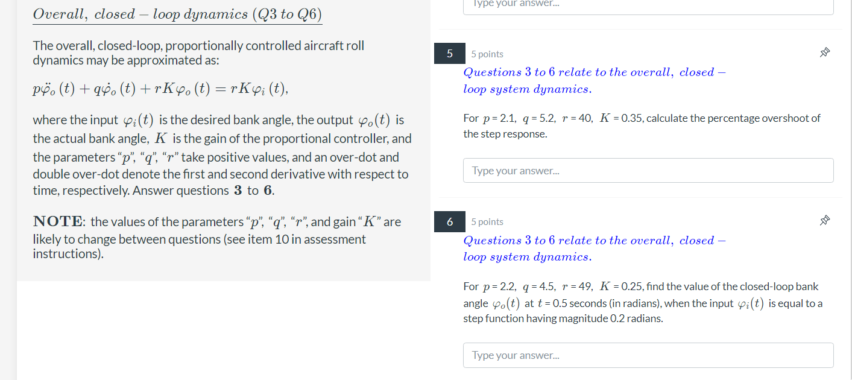Select the pin icon beside '5 points' of question 6
Viewport: 852px width, 380px height.
click(x=824, y=220)
